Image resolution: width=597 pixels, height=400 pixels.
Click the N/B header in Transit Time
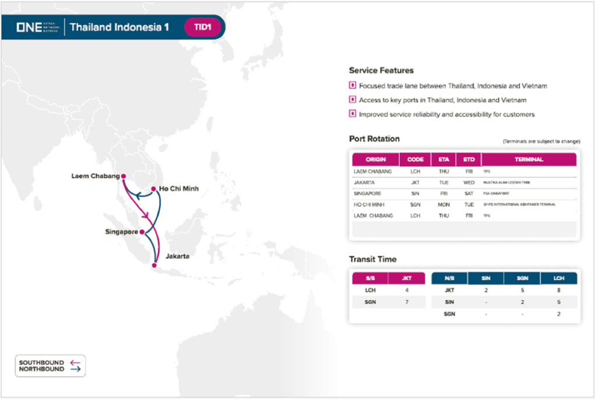[449, 279]
